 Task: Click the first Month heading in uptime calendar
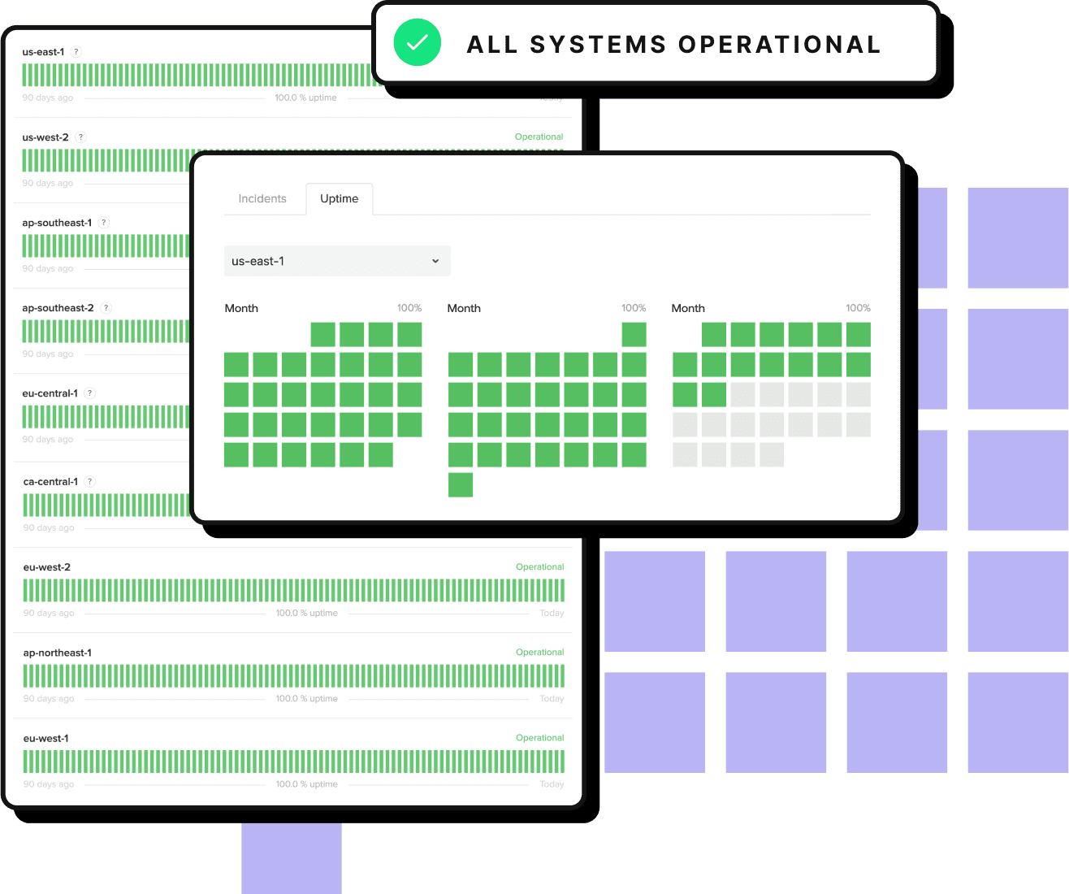(x=241, y=308)
